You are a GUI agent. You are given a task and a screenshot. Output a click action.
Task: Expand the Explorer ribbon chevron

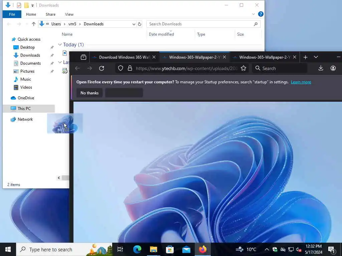253,14
